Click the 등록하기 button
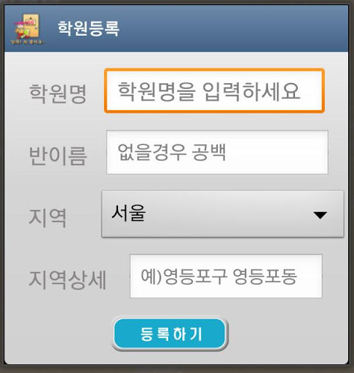 (x=170, y=334)
